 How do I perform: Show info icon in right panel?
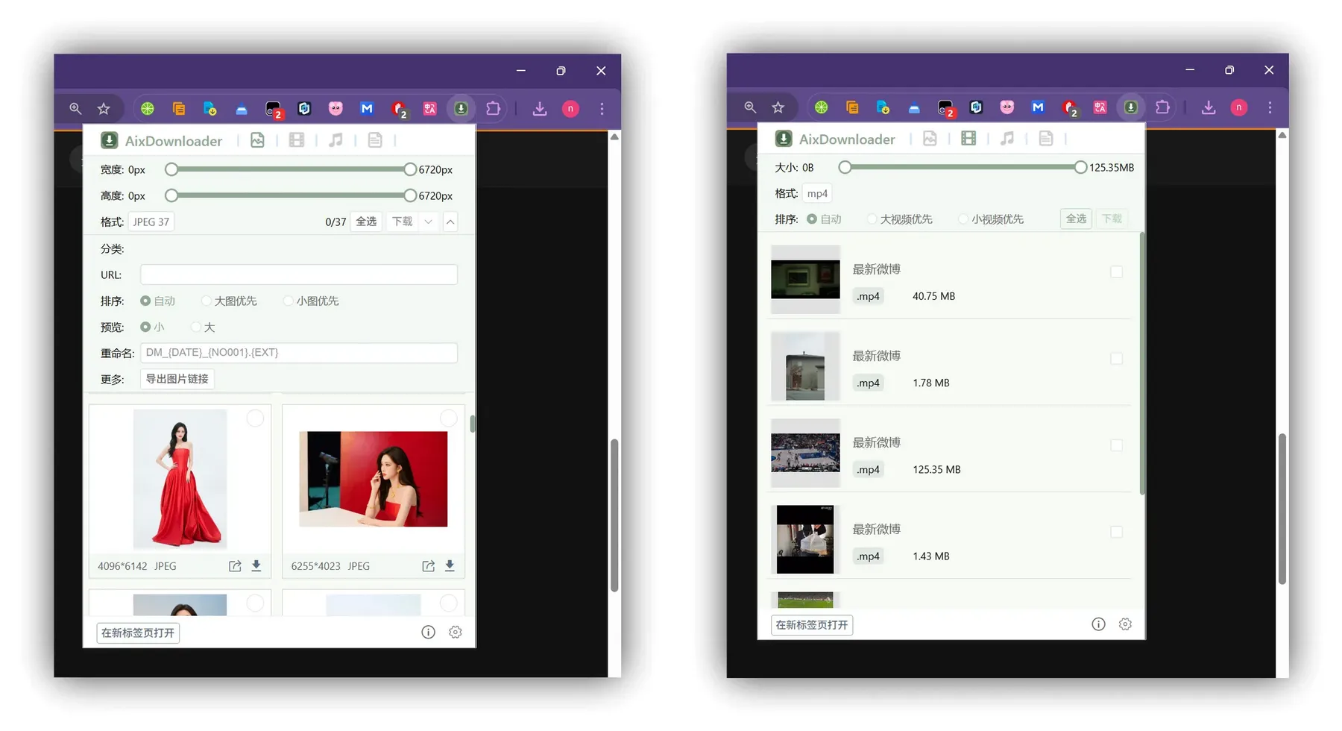coord(1098,624)
